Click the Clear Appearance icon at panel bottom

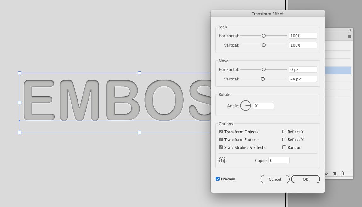click(326, 173)
